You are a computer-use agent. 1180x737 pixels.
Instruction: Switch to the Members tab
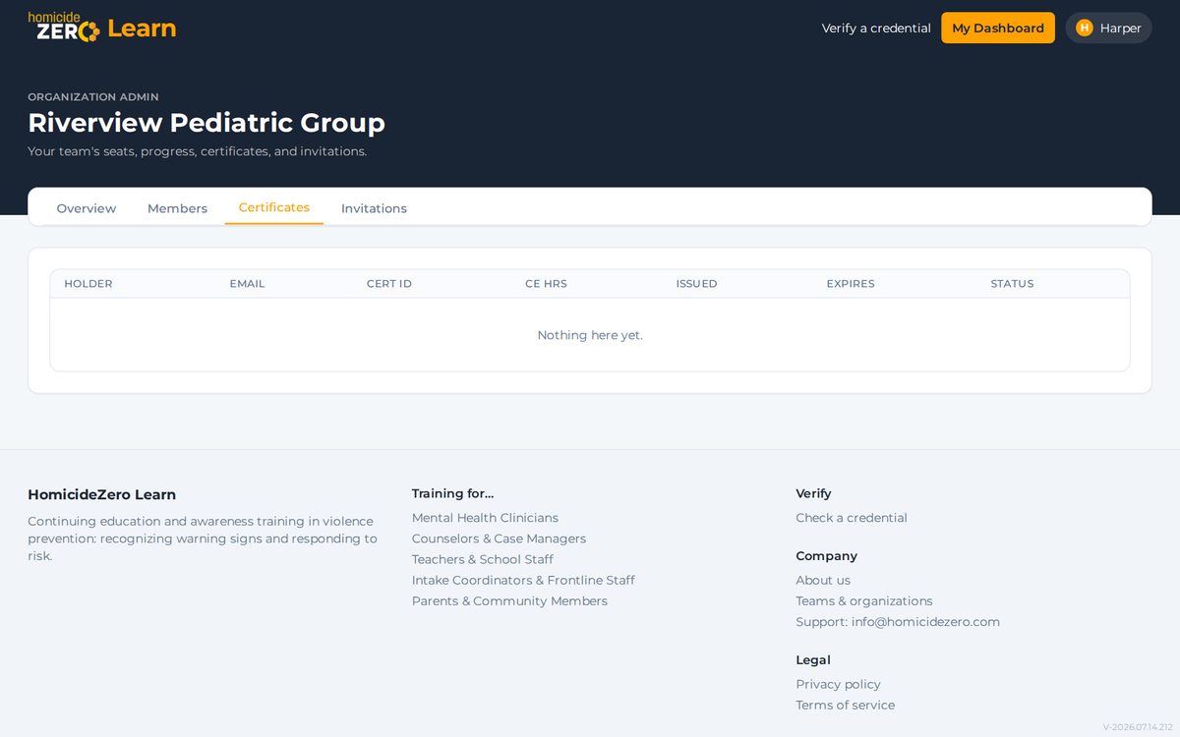pos(177,208)
